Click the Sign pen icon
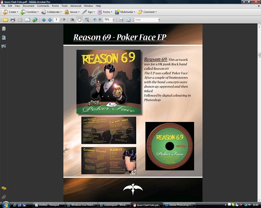This screenshot has height=208, width=261. pos(84,12)
